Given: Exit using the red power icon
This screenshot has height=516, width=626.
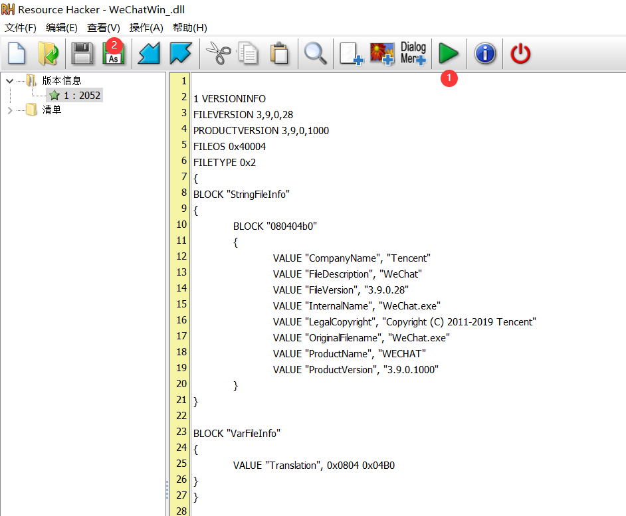Looking at the screenshot, I should coord(520,54).
